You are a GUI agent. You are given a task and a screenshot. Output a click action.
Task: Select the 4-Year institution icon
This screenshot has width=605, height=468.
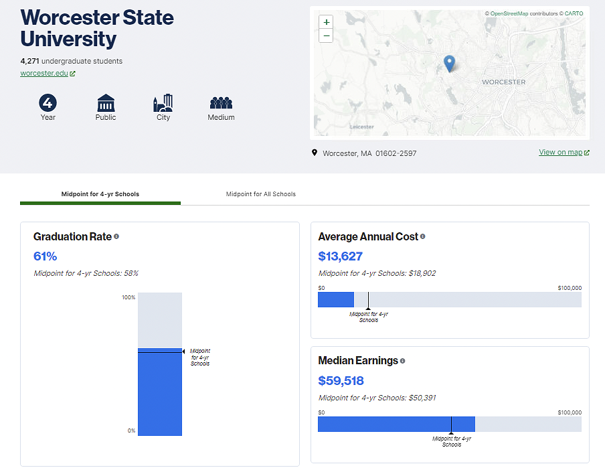[48, 104]
